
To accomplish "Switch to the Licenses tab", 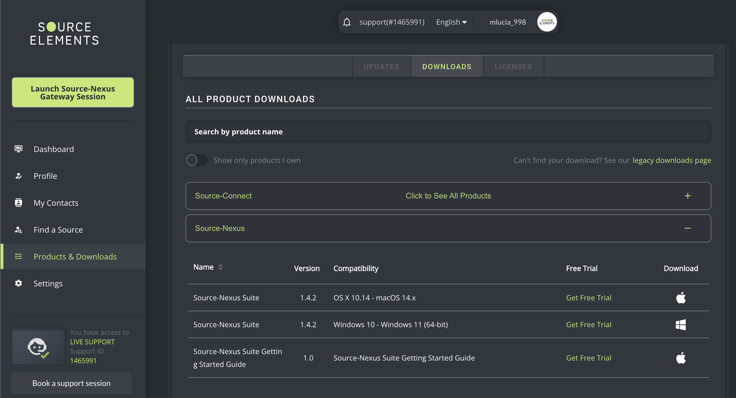I will pos(513,66).
